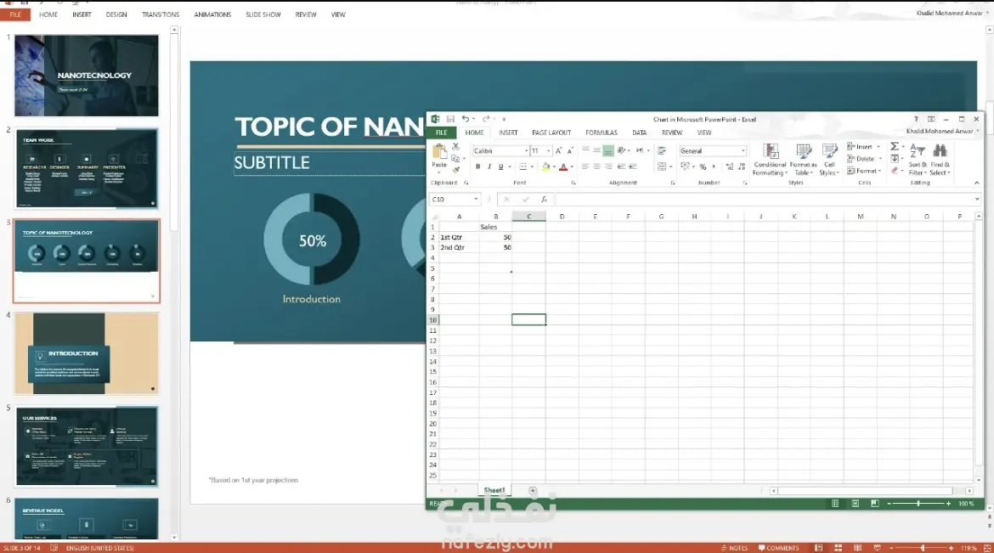Open the Calibri font name dropdown
The height and width of the screenshot is (553, 994).
526,151
